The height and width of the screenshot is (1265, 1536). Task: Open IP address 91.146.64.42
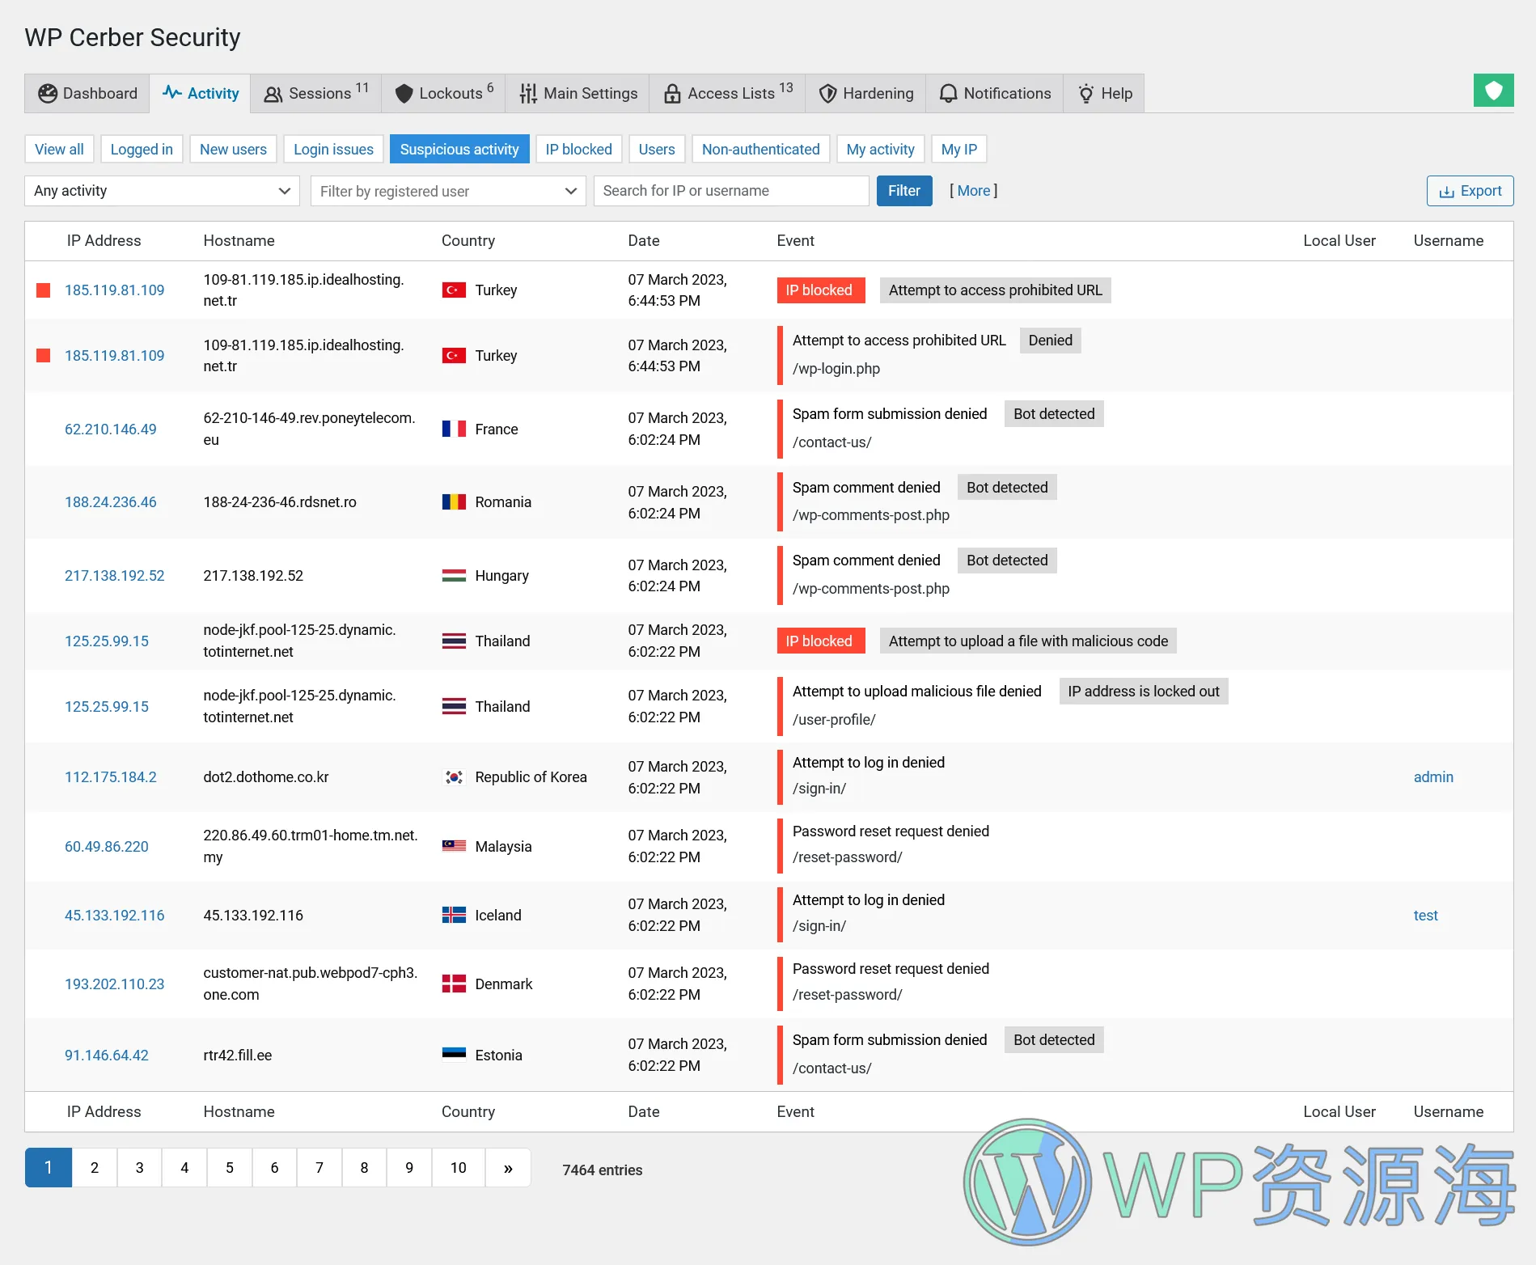coord(107,1055)
